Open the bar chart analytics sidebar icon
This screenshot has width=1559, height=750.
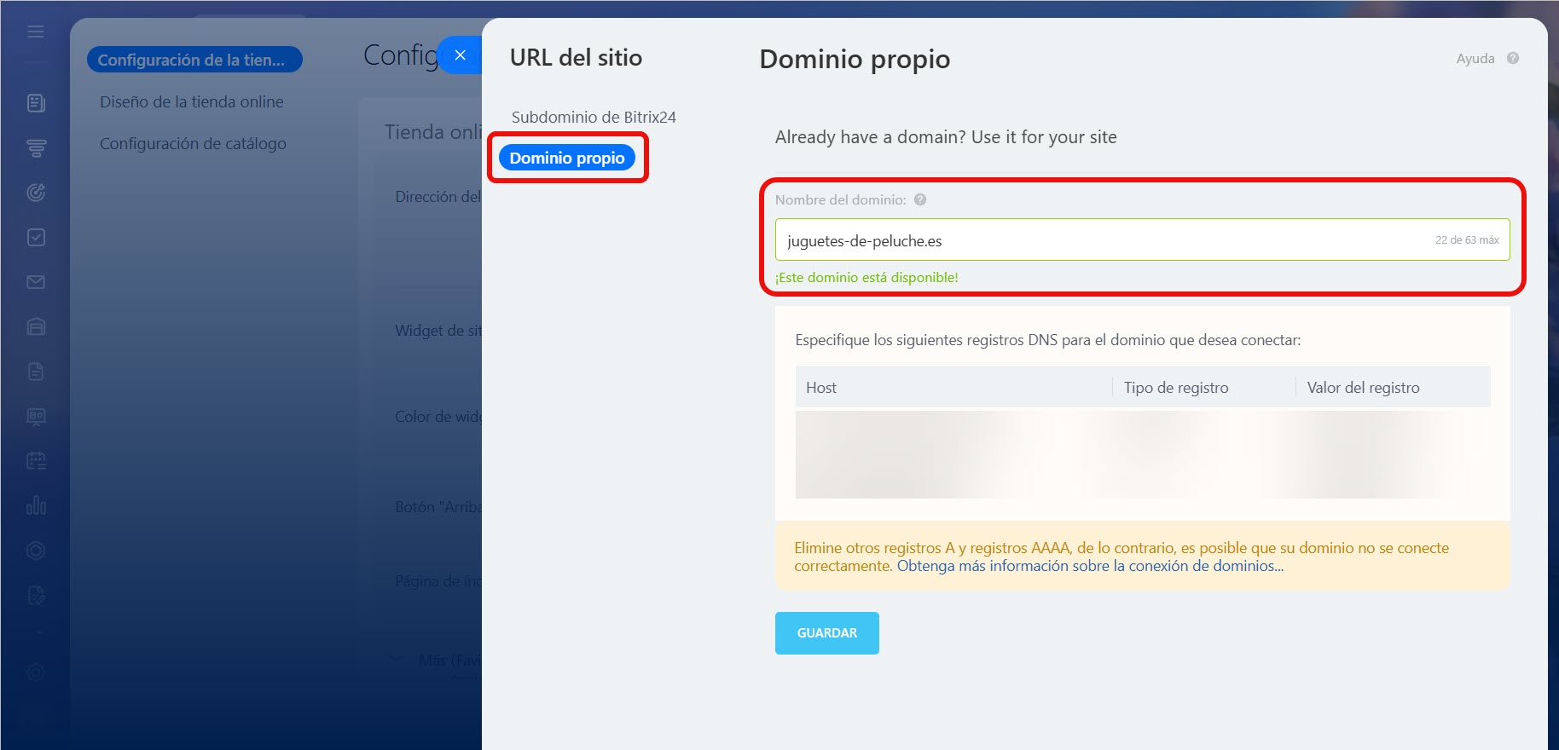pos(36,505)
